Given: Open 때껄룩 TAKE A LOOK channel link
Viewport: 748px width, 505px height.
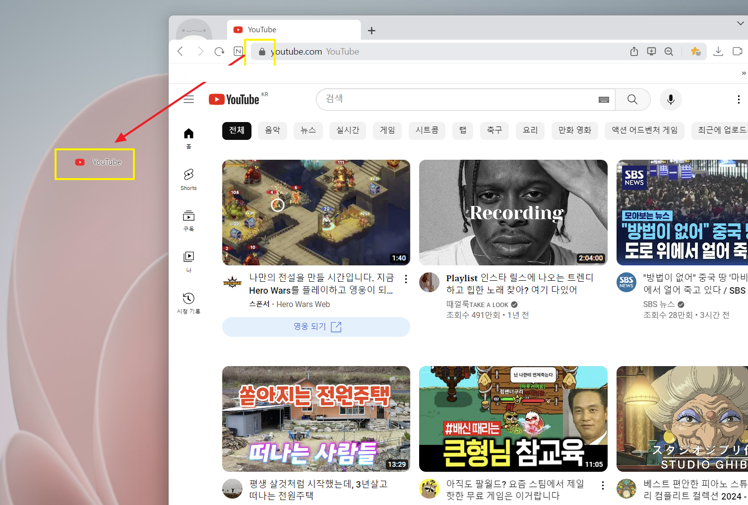Looking at the screenshot, I should (477, 304).
